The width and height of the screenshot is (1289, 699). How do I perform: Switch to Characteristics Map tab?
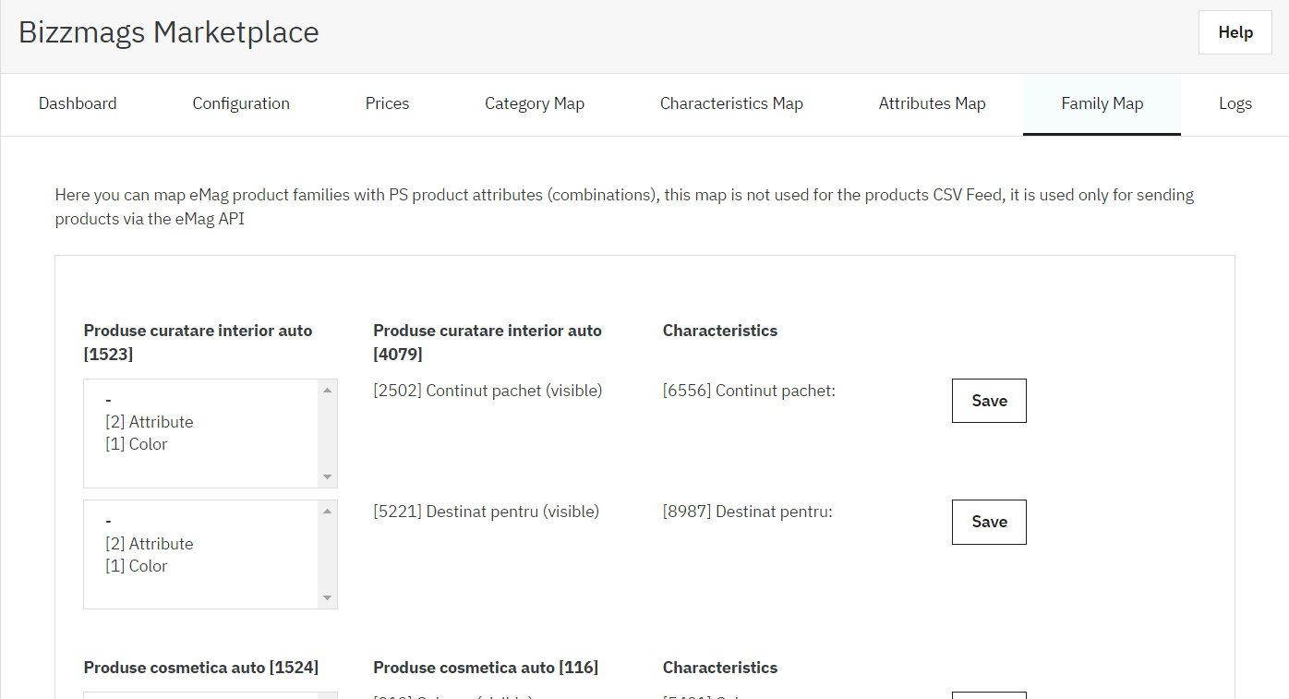pyautogui.click(x=731, y=104)
